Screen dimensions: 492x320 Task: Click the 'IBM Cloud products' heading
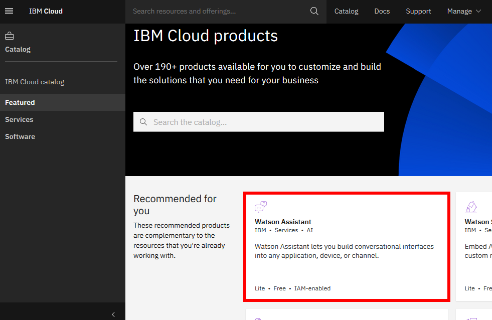(x=206, y=36)
